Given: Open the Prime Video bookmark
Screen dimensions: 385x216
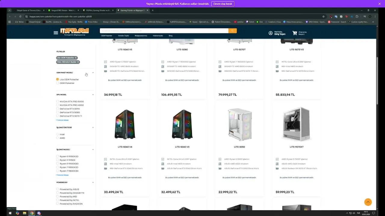Looking at the screenshot, I should [92, 22].
